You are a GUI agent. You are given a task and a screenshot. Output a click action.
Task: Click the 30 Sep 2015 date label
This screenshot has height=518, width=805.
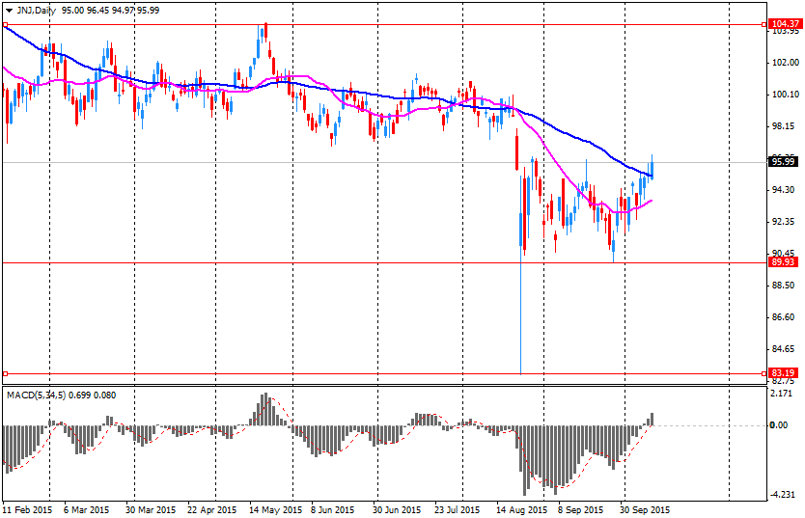point(645,510)
